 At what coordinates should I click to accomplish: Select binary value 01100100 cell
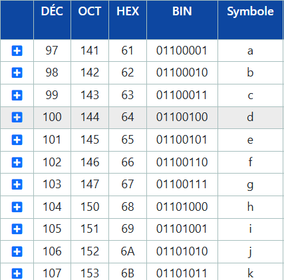[182, 118]
